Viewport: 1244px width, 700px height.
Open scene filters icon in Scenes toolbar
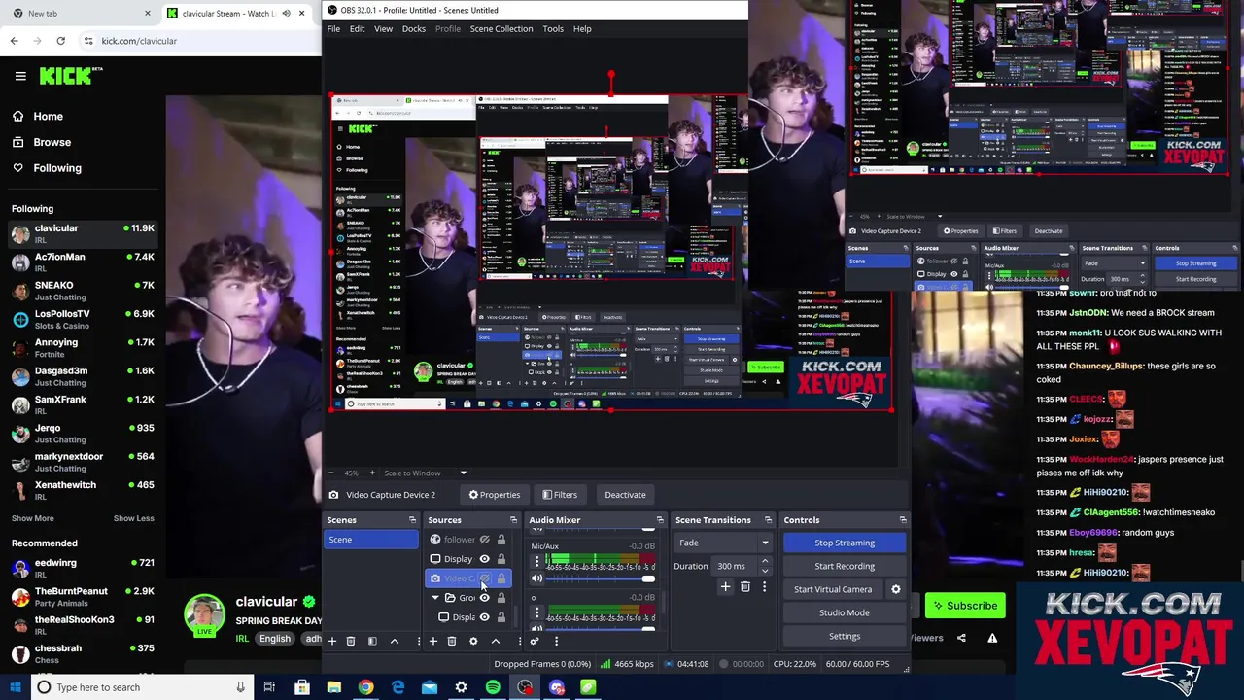pyautogui.click(x=372, y=642)
